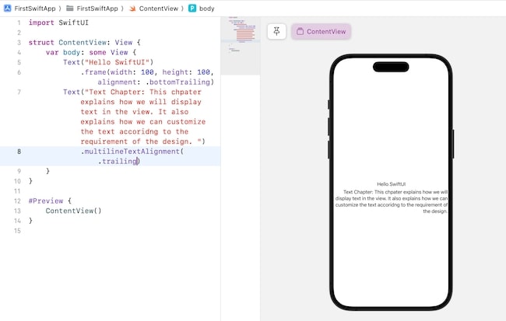Screen dimensions: 506x321
Task: Click line number 8 in the gutter
Action: point(19,152)
